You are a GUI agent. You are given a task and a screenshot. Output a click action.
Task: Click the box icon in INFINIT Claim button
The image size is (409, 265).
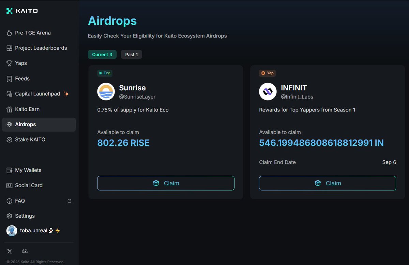tap(318, 183)
